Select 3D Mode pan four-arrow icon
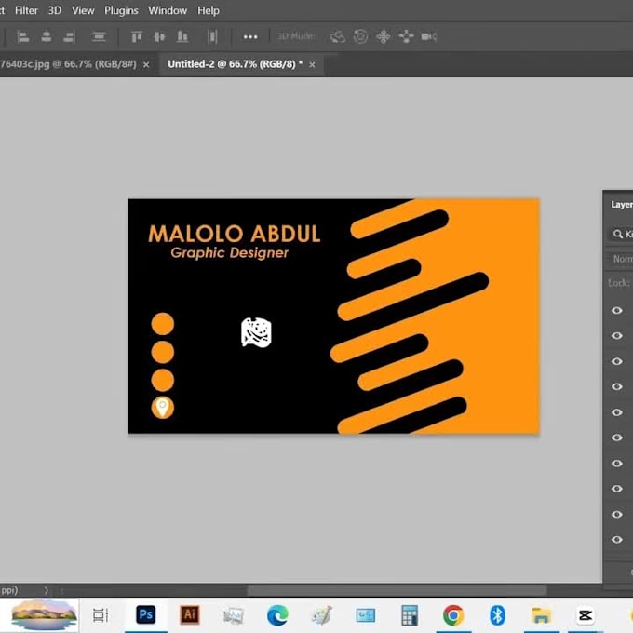This screenshot has width=633, height=633. point(384,37)
